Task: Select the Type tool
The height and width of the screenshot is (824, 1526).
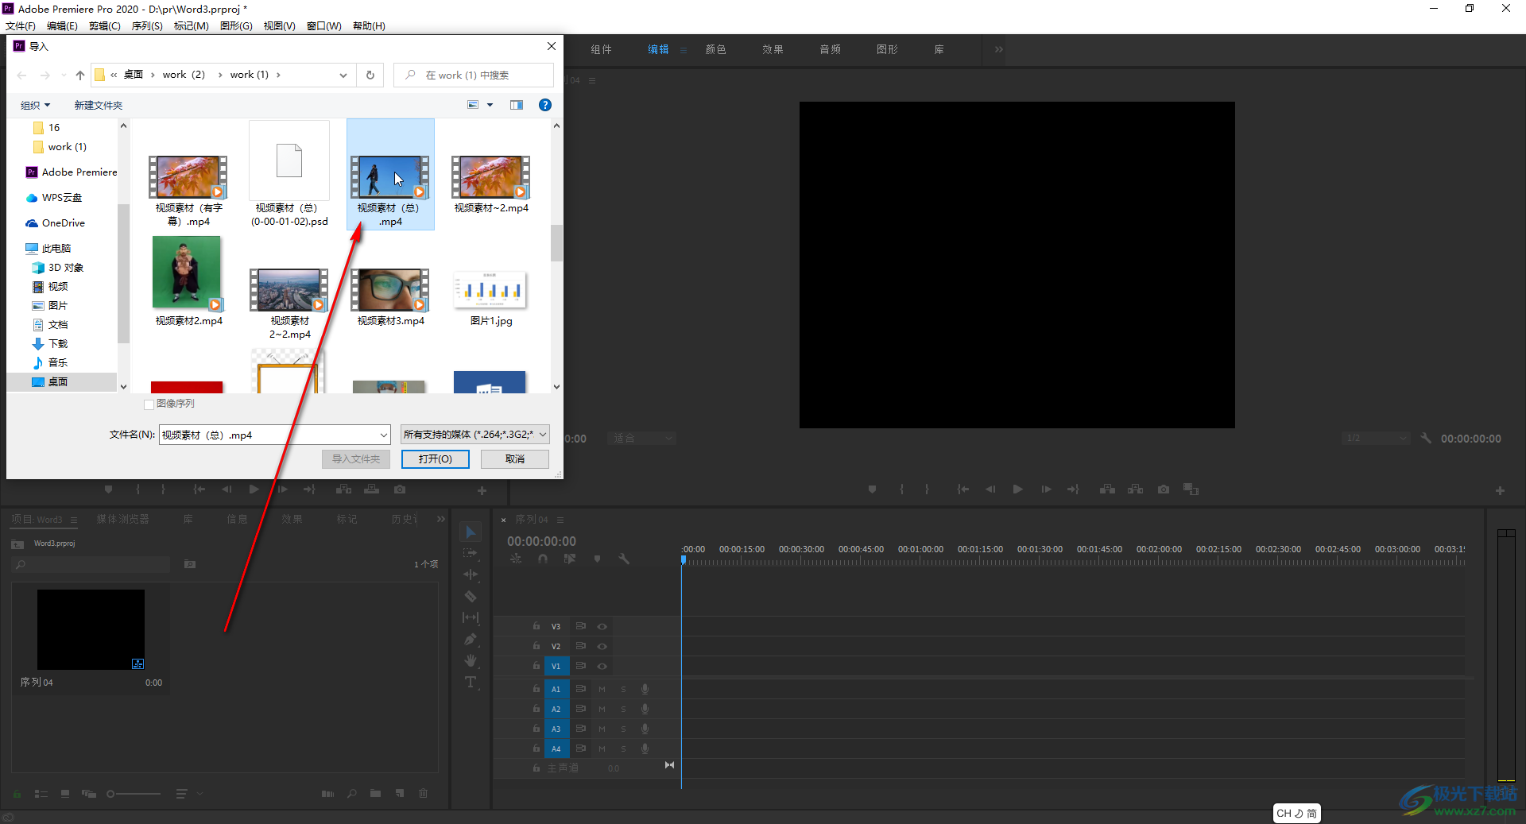Action: [471, 682]
